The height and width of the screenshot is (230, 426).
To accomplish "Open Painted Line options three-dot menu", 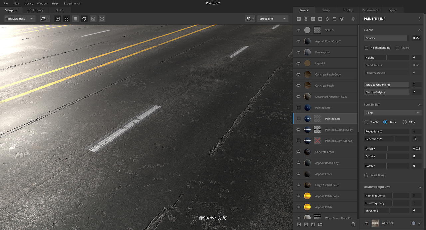I will click(420, 19).
